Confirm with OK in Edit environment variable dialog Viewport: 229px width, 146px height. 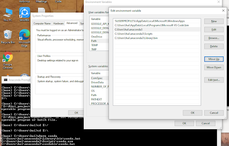(x=193, y=113)
